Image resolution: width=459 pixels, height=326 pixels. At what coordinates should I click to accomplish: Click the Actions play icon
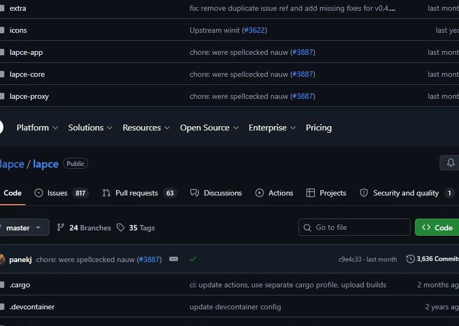pyautogui.click(x=260, y=193)
